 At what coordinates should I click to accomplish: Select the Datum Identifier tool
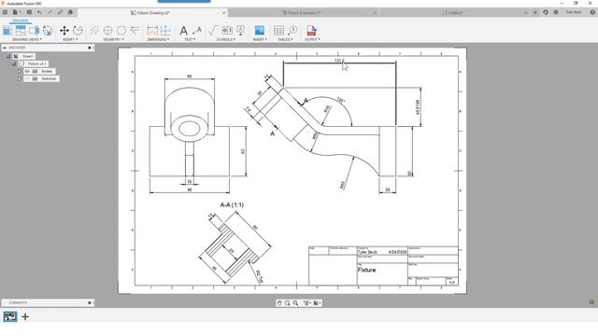click(241, 31)
